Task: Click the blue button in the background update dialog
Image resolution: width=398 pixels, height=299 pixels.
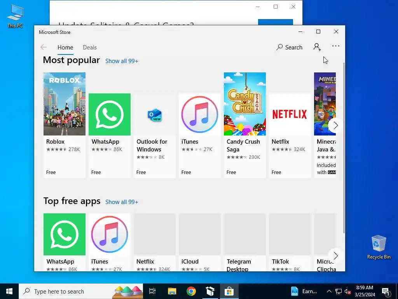Action: coord(276,22)
